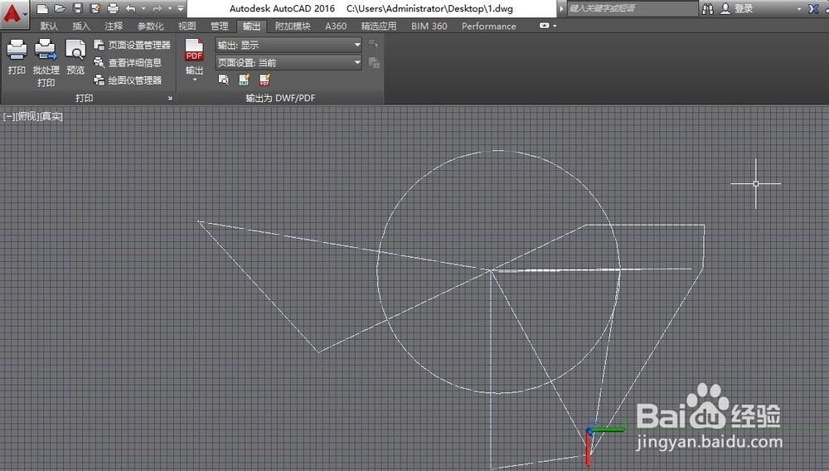Switch to the 插入 ribbon tab
The image size is (829, 471).
[81, 26]
